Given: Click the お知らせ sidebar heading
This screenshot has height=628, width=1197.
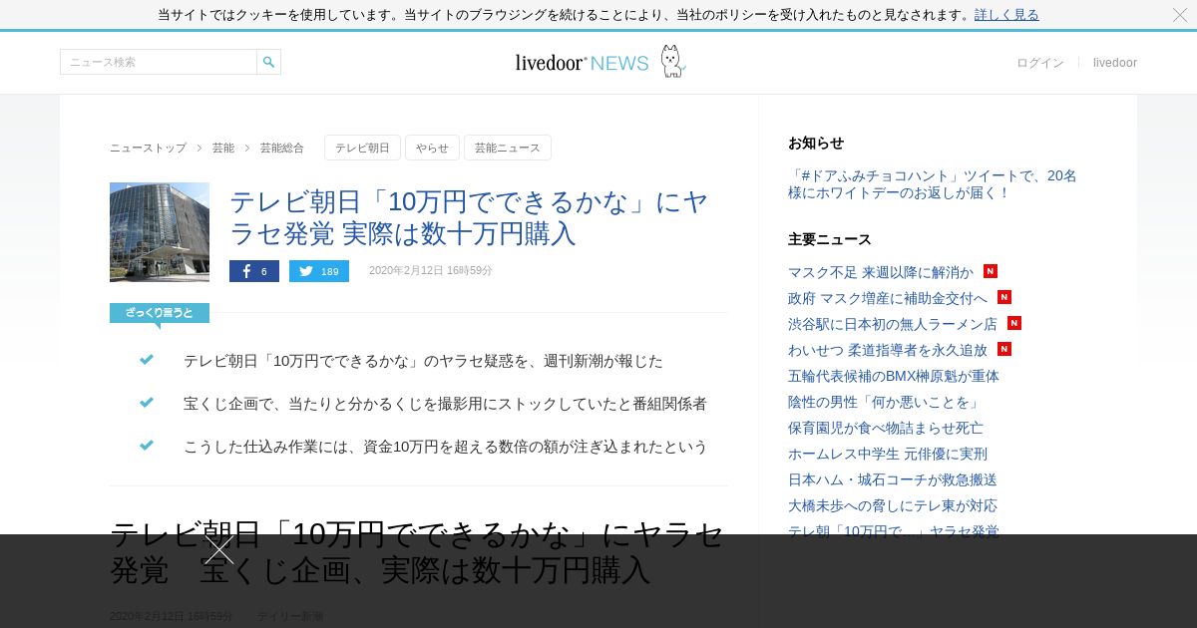Looking at the screenshot, I should 816,143.
